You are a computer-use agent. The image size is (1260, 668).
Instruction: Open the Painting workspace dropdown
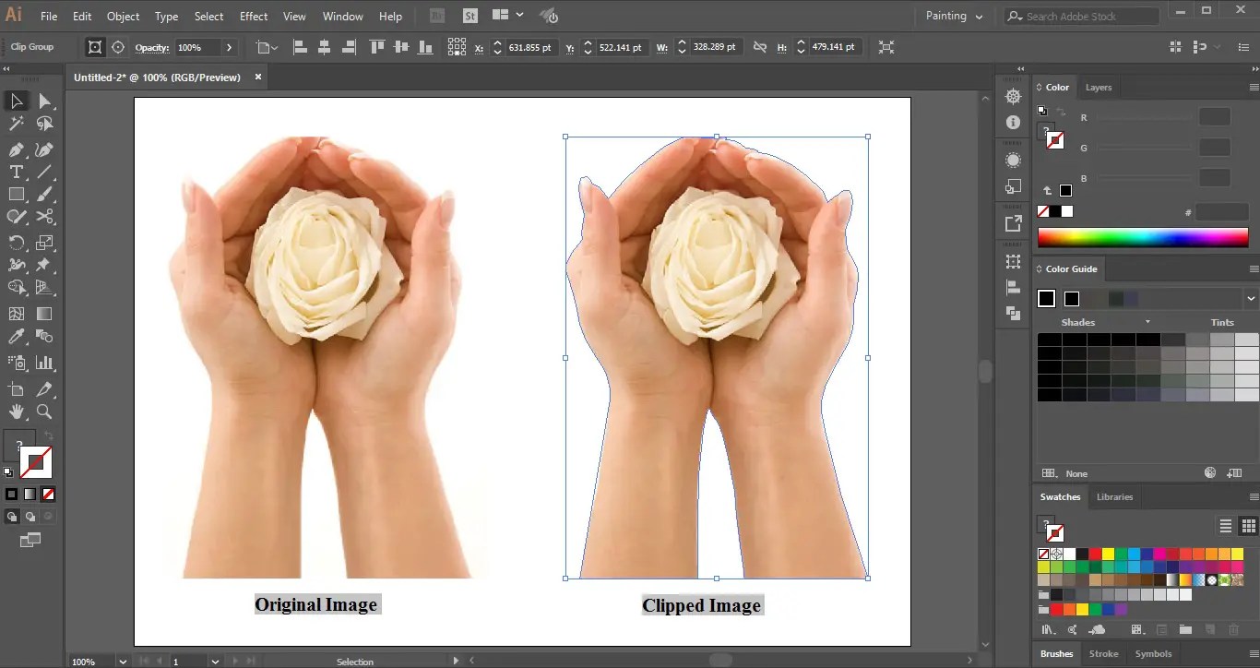coord(954,16)
